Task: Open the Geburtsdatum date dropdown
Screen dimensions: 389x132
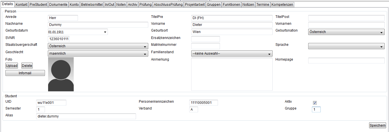Action: click(x=105, y=32)
